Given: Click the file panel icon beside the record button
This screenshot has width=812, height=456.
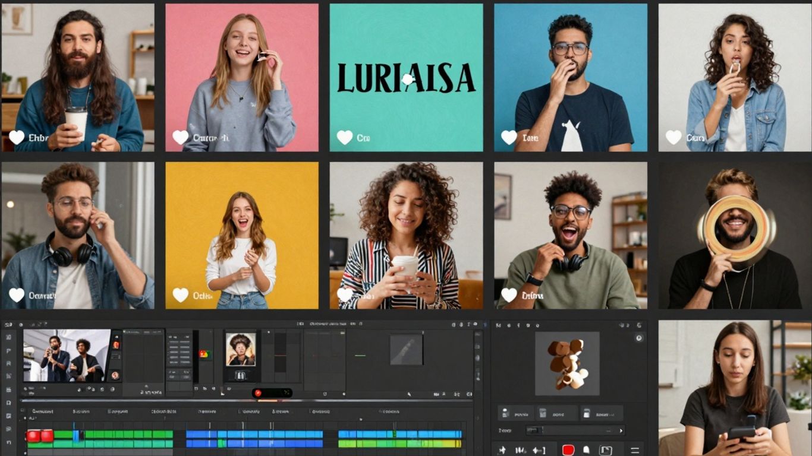Looking at the screenshot, I should [x=606, y=450].
